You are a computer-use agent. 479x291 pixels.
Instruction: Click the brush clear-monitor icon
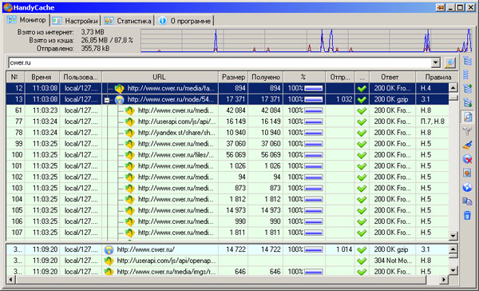pyautogui.click(x=467, y=145)
